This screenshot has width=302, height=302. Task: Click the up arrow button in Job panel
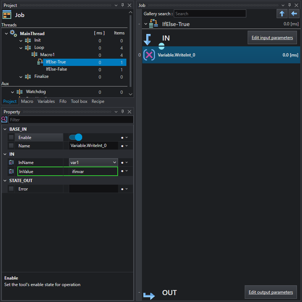click(x=282, y=14)
